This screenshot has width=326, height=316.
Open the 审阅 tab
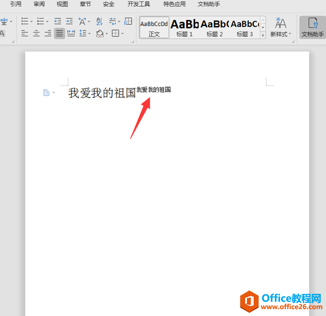(x=39, y=4)
